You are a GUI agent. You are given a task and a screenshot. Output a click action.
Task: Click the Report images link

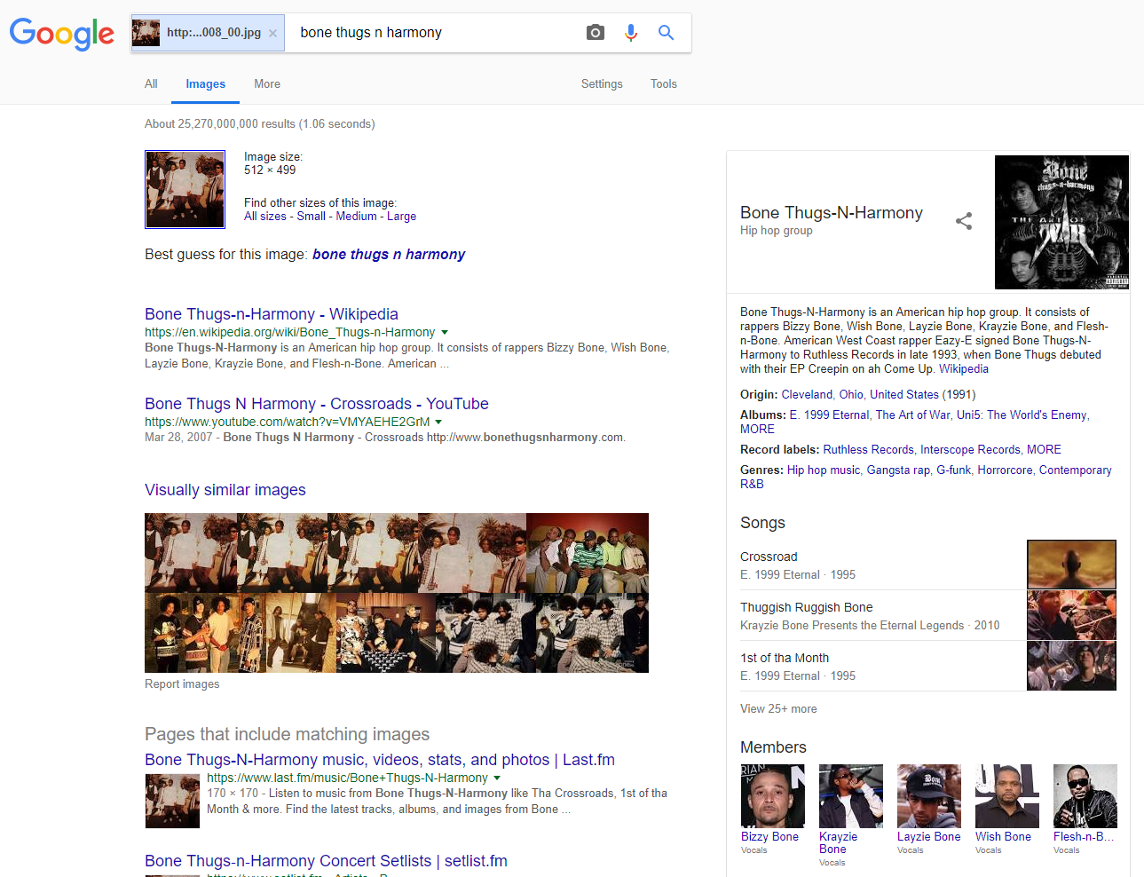[182, 684]
